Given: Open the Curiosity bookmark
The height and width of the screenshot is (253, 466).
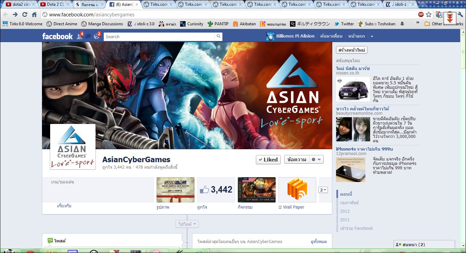Looking at the screenshot, I should click(x=191, y=24).
